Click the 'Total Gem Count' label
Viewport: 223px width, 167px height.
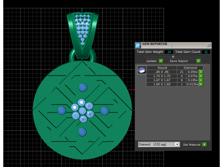pyautogui.click(x=188, y=52)
